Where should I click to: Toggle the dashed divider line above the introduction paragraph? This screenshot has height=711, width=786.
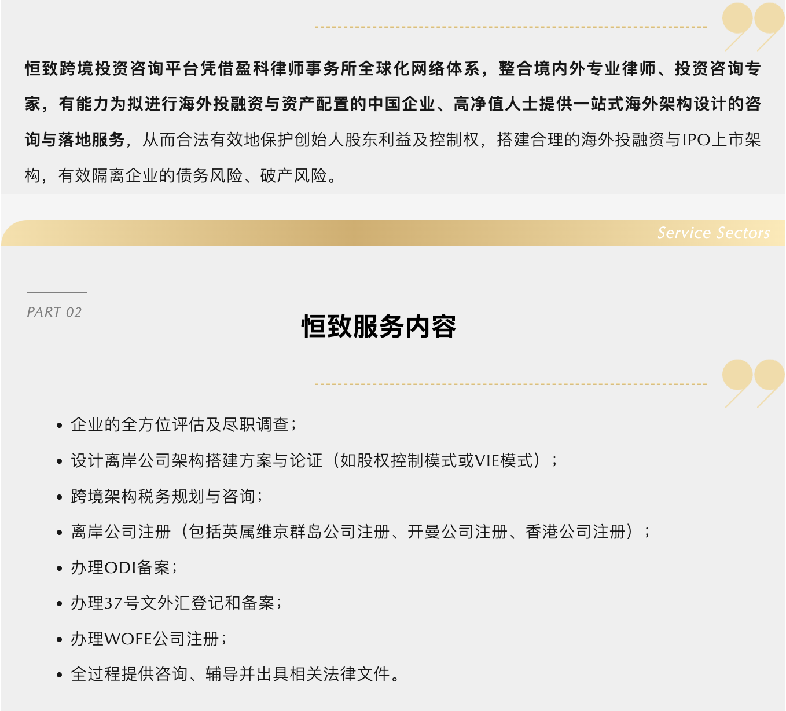[509, 27]
